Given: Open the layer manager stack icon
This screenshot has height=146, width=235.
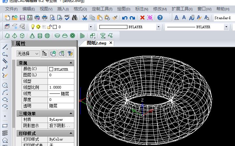Looking at the screenshot, I should click(7, 27).
